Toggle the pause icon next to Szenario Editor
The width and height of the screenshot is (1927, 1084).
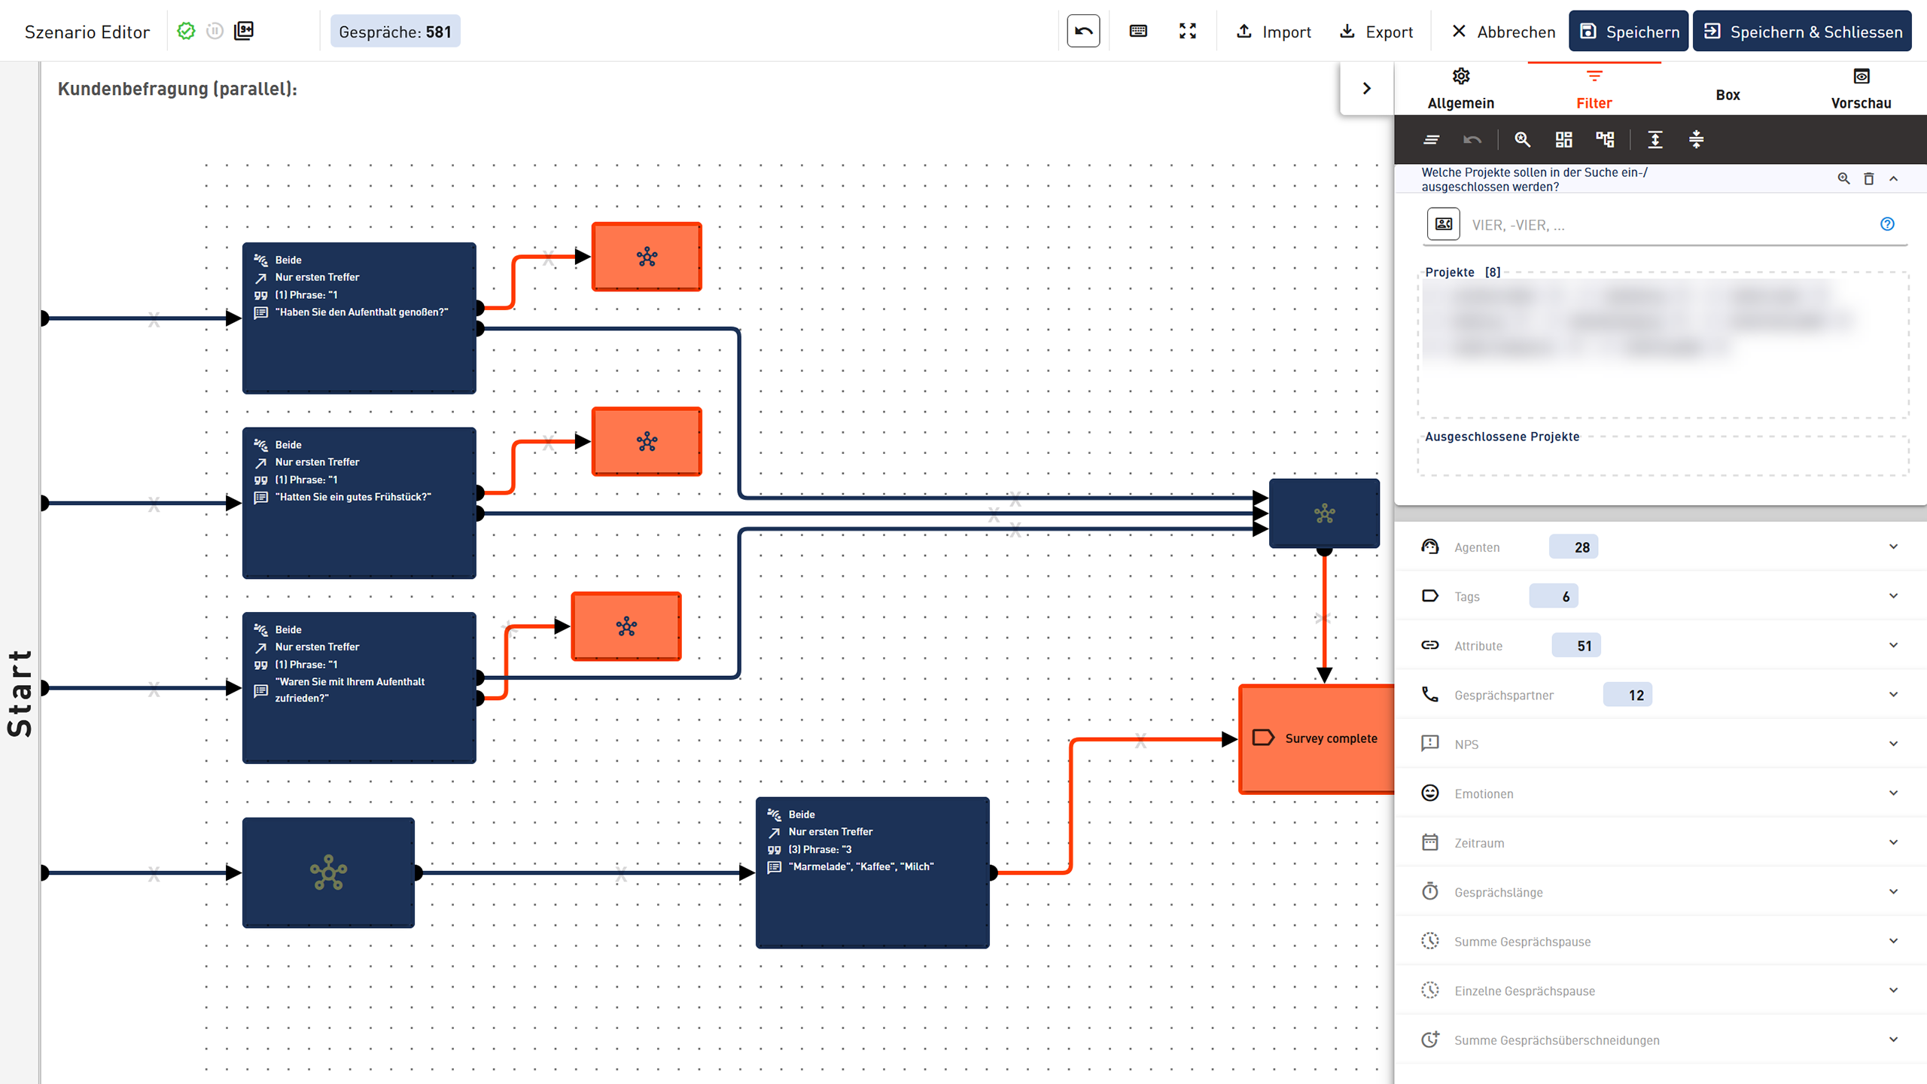point(215,31)
